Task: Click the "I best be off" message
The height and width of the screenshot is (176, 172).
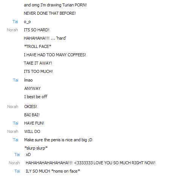Action: 36,97
